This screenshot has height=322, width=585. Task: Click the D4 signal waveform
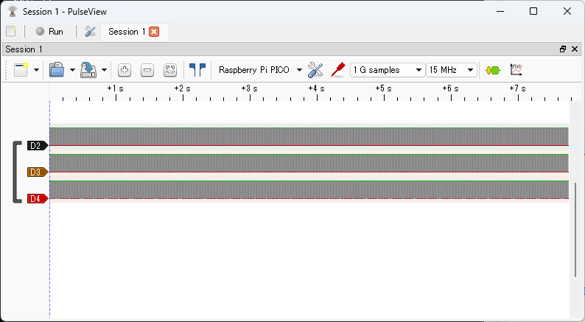pos(309,189)
